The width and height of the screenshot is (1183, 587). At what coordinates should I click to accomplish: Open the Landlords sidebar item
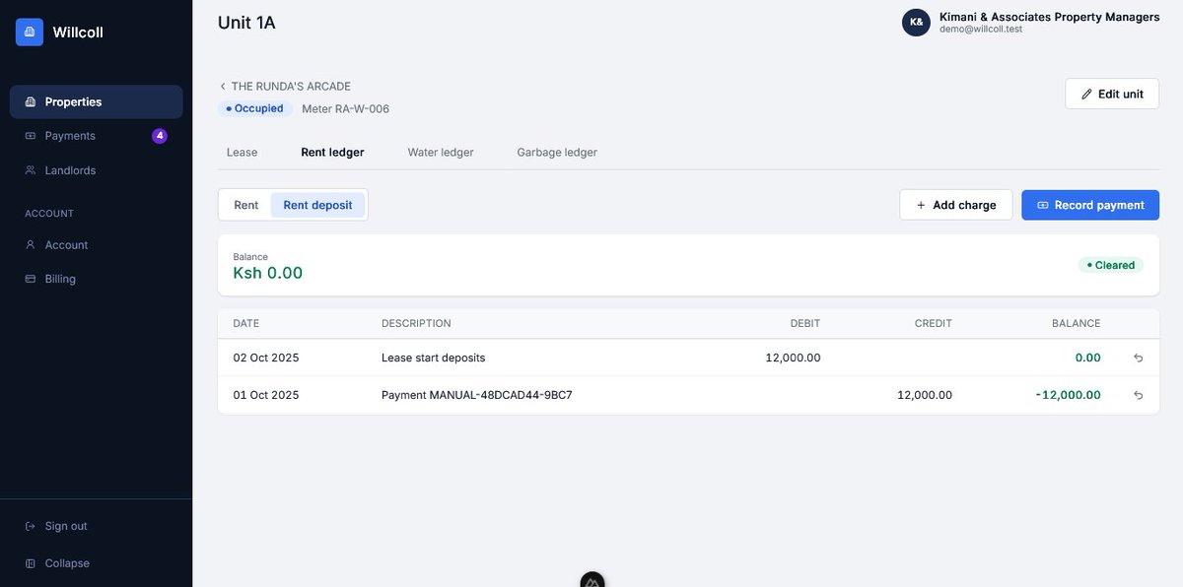97,170
